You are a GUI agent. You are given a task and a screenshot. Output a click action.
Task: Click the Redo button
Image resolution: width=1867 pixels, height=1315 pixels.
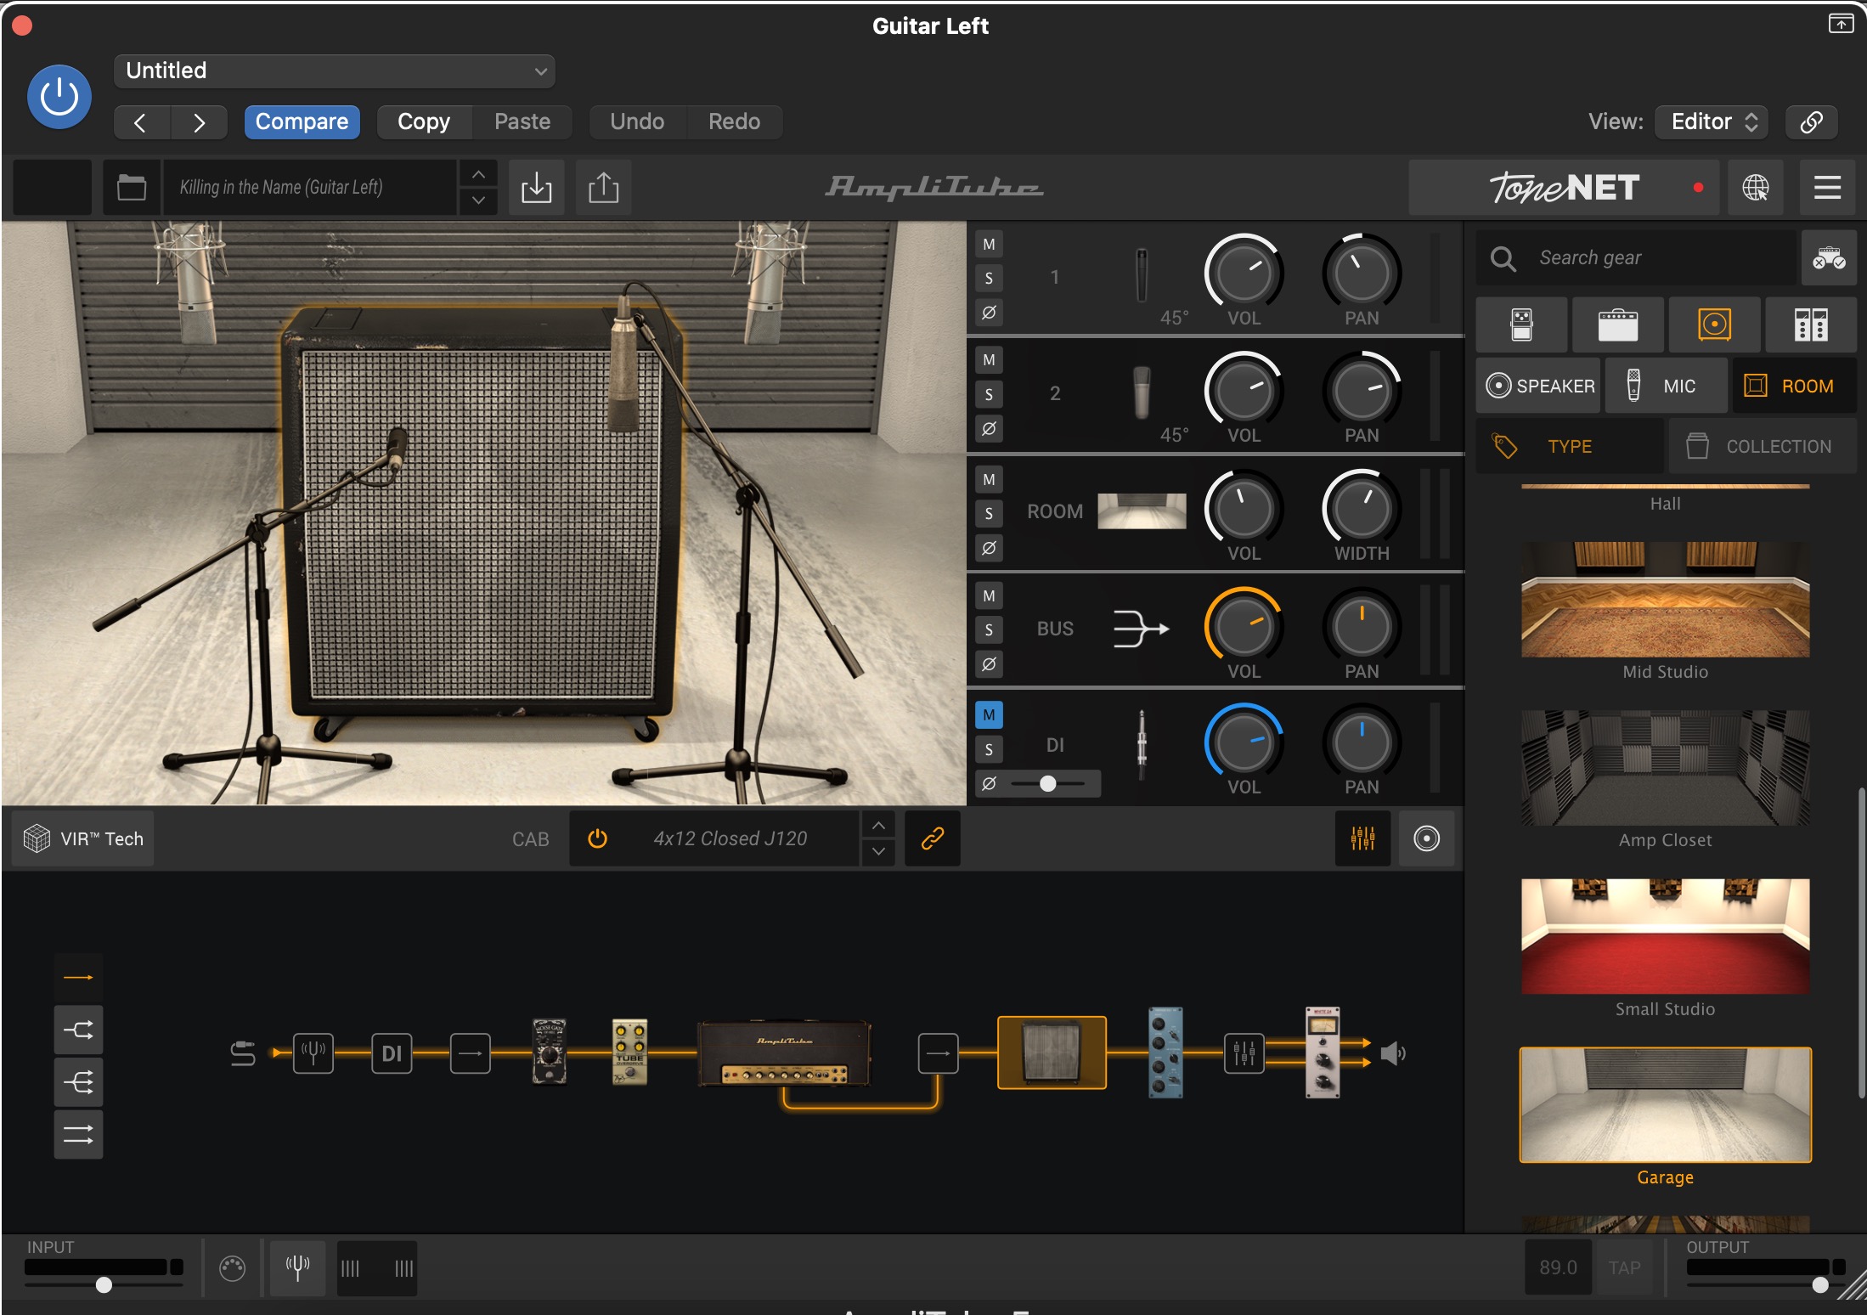pyautogui.click(x=735, y=121)
